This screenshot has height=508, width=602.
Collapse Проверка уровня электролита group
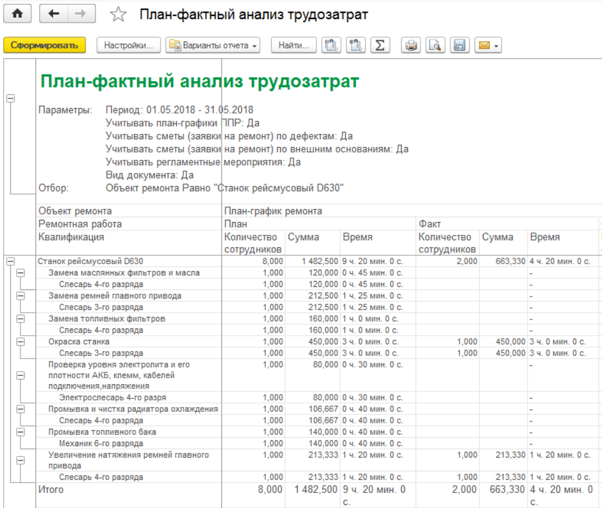tap(20, 375)
